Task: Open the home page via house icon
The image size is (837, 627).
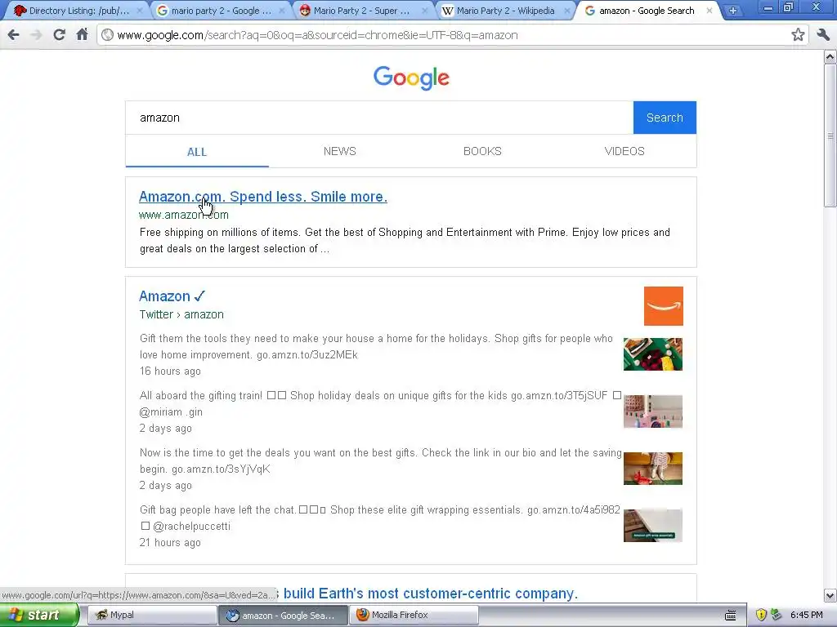Action: point(82,35)
